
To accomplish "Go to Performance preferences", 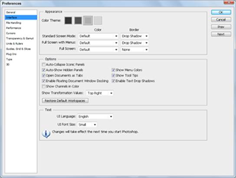I will (x=21, y=28).
